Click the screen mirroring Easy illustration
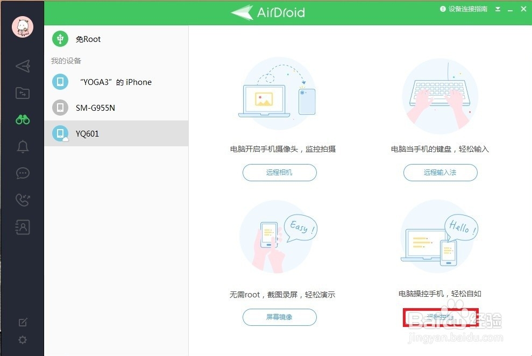532x356 pixels. (x=278, y=237)
